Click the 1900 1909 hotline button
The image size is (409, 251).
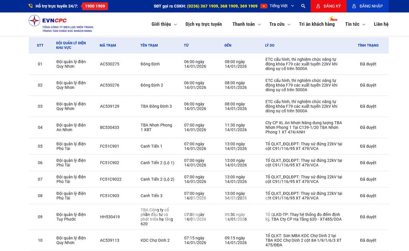coord(95,6)
